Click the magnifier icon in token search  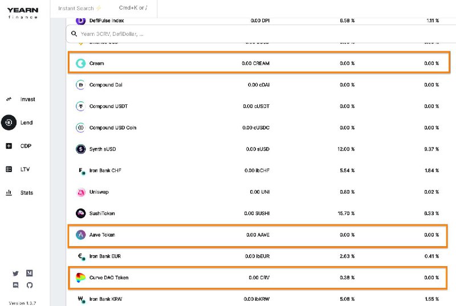click(74, 34)
